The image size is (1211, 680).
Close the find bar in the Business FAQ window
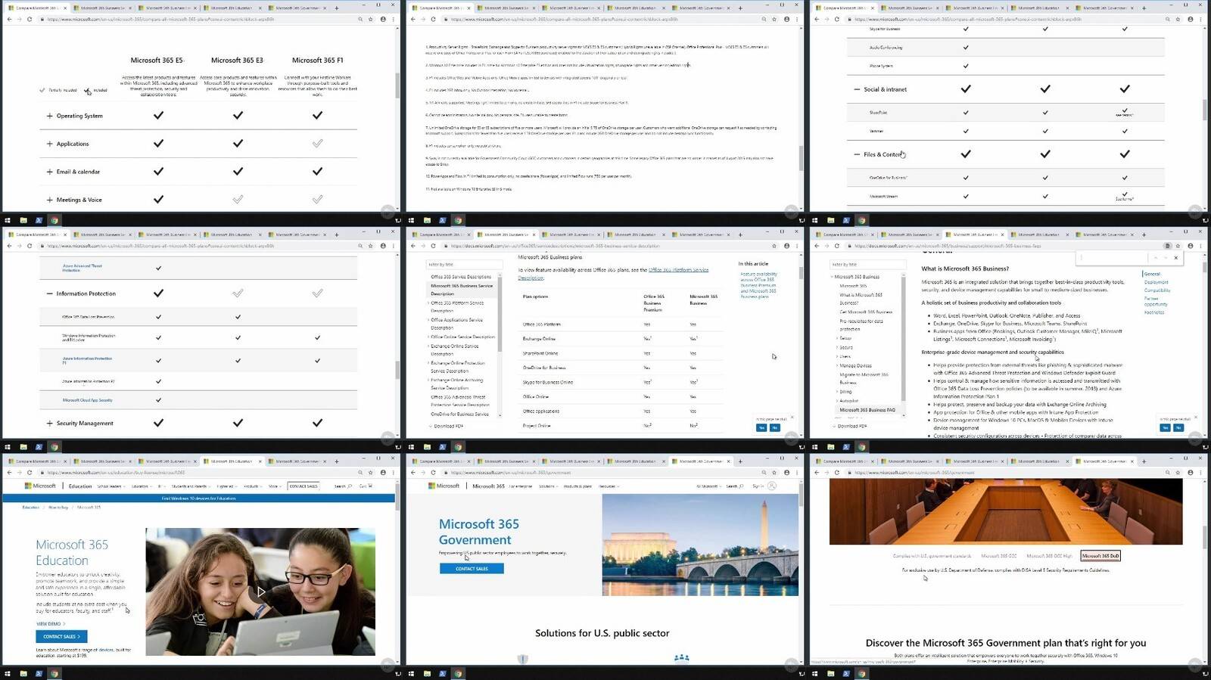[x=1175, y=258]
